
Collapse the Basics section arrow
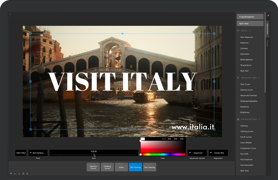point(250,31)
